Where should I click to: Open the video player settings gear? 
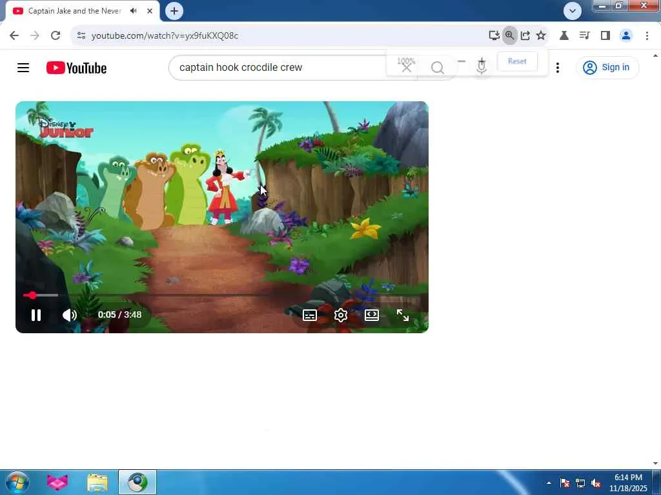coord(341,315)
